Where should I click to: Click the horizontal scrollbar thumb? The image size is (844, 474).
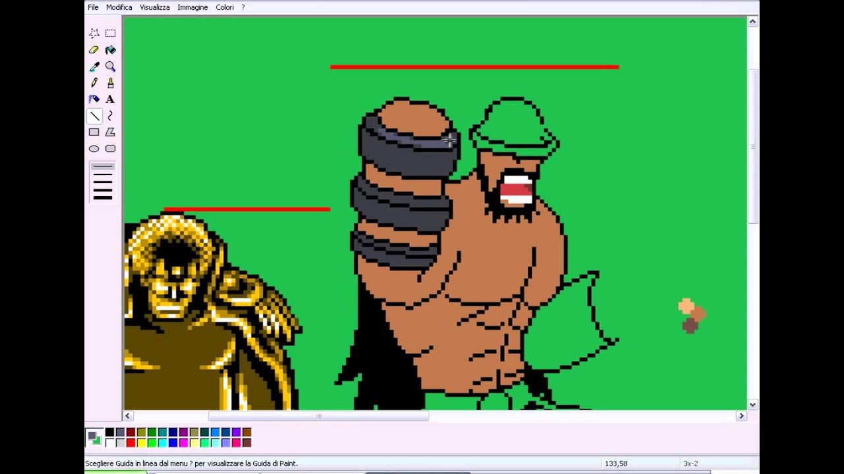(318, 415)
